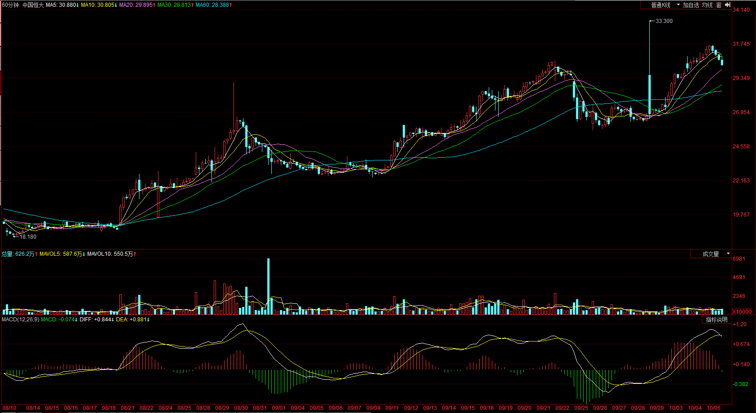Screen dimensions: 756x413
Task: Click the 中国恒大 stock name
Action: (33, 5)
